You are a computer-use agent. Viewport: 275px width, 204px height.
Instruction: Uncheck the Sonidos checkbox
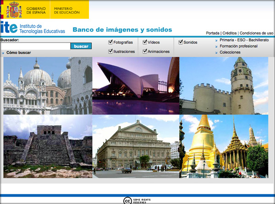(x=181, y=42)
